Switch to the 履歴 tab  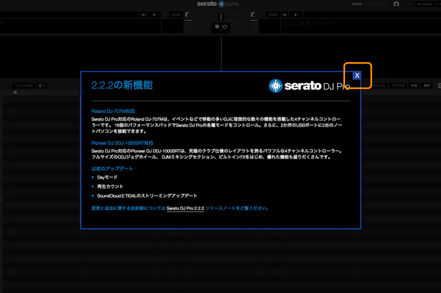[x=427, y=86]
